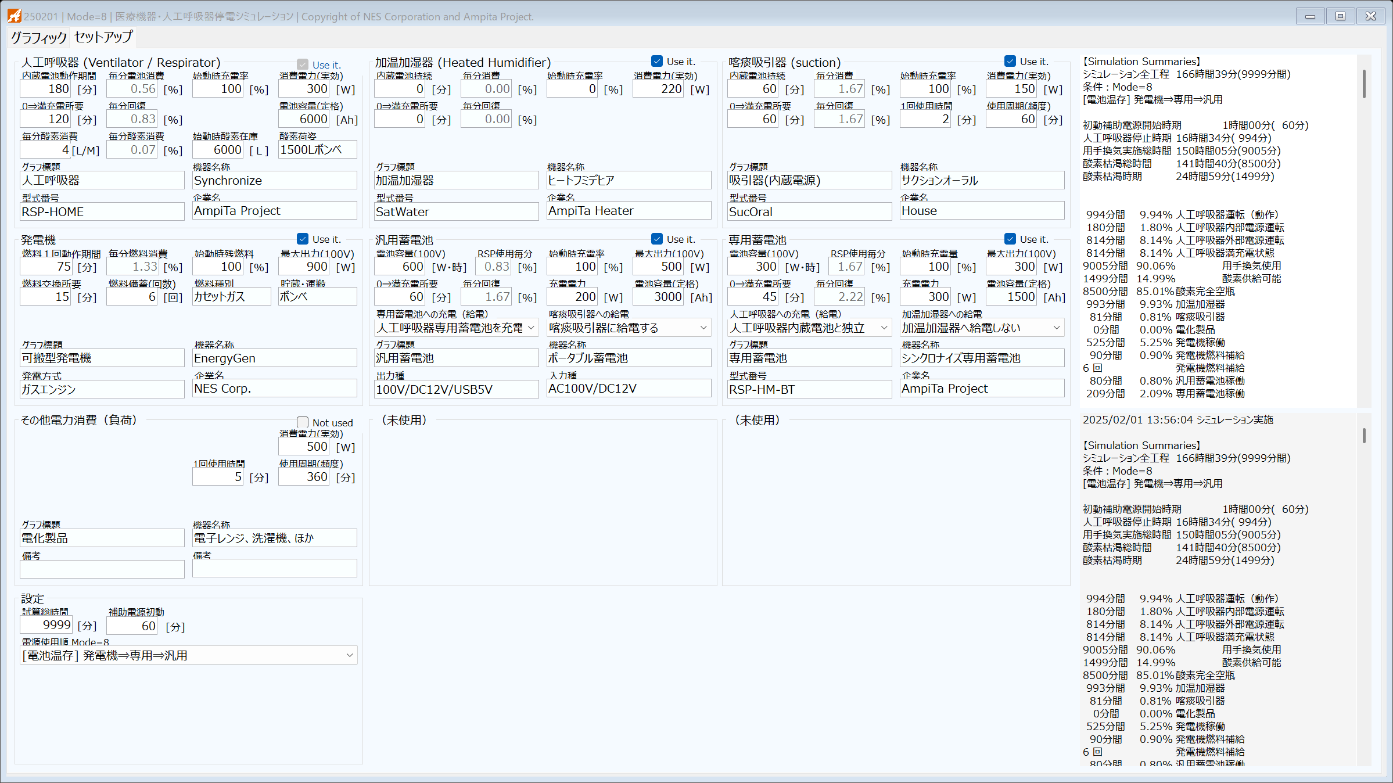This screenshot has height=783, width=1393.
Task: Open the 喀痰吸引器への給電 dropdown
Action: [629, 328]
